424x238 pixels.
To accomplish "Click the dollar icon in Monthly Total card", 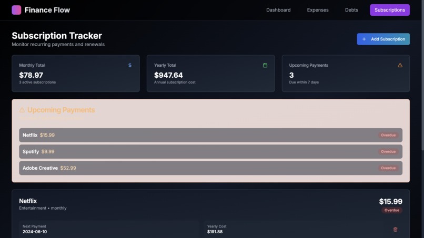I will [130, 65].
